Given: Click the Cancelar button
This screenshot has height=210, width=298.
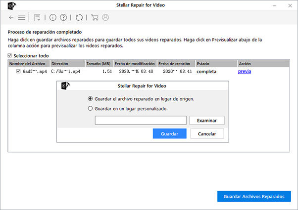Looking at the screenshot, I should click(207, 133).
